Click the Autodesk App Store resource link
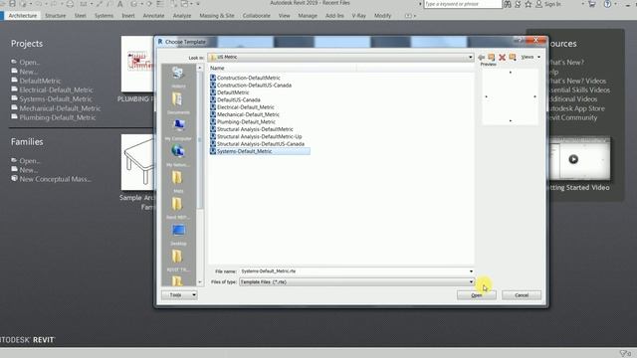 pos(576,108)
